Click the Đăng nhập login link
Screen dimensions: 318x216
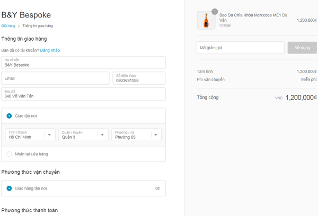(x=49, y=50)
